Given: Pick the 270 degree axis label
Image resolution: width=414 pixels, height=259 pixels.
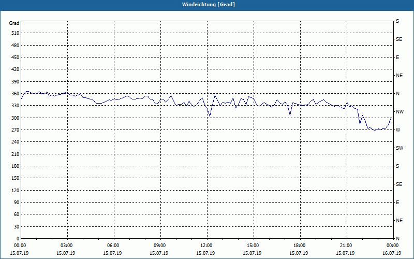Looking at the screenshot, I should [x=15, y=130].
